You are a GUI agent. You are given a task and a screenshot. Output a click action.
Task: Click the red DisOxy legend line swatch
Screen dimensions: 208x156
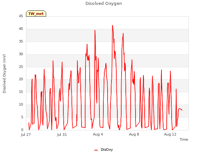click(x=96, y=150)
